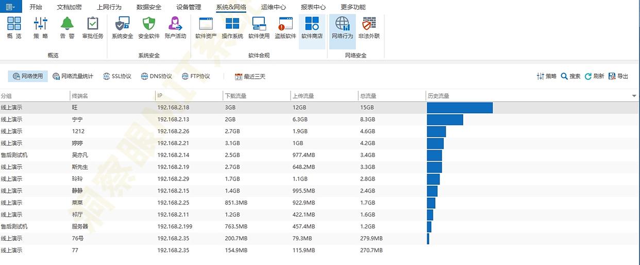This screenshot has width=640, height=265.
Task: Click the 851.3MB download value
Action: 236,203
